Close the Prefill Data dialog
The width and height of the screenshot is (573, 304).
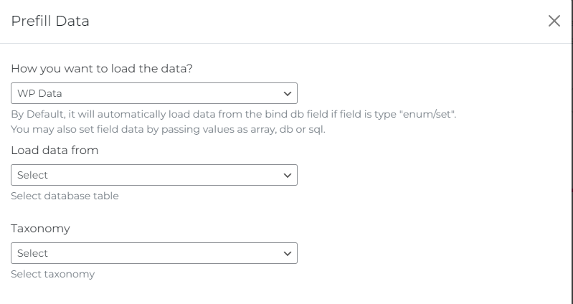pos(554,21)
